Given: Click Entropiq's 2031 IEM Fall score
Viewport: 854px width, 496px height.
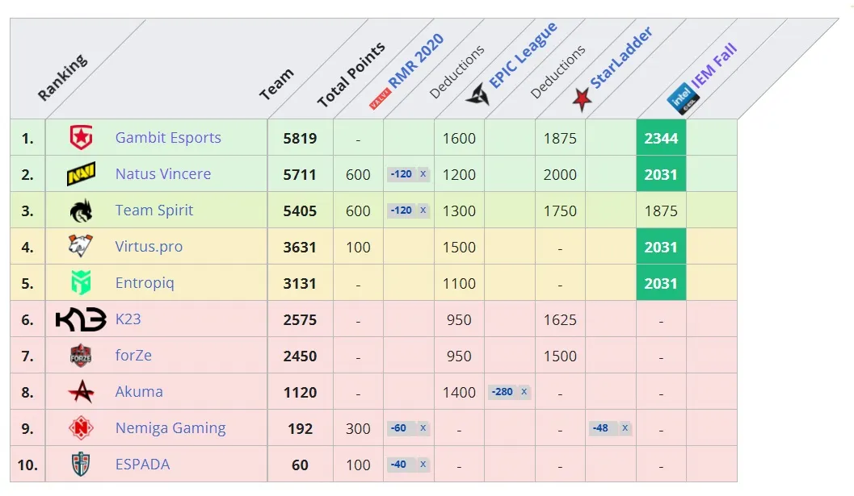Looking at the screenshot, I should 661,283.
